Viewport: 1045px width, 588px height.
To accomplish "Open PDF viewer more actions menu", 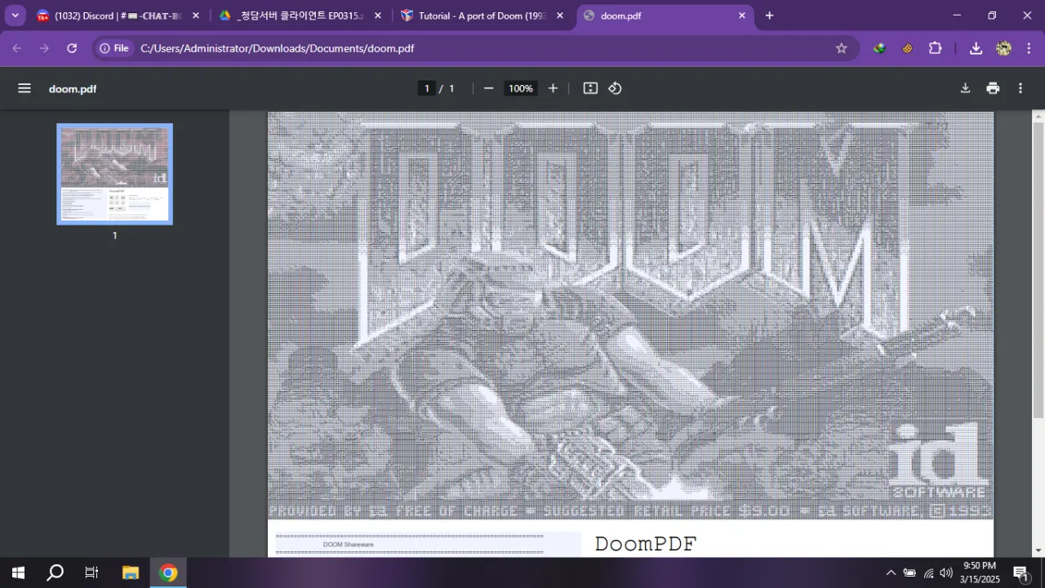I will click(1021, 88).
